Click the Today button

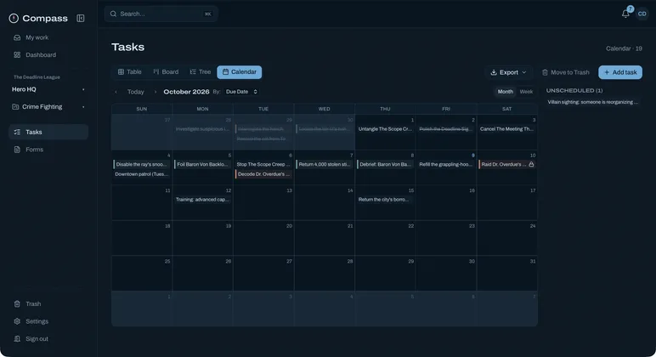[x=136, y=92]
